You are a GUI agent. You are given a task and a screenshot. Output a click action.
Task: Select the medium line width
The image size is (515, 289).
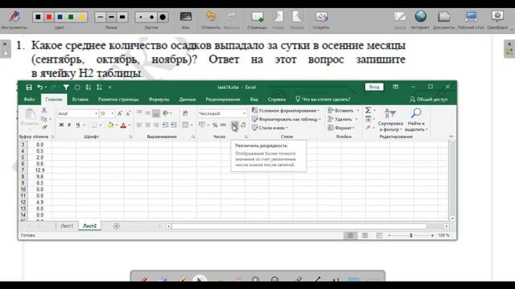click(111, 17)
